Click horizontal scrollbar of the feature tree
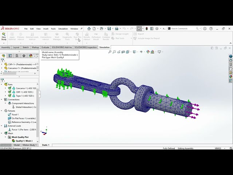The width and height of the screenshot is (233, 175). click(19, 73)
